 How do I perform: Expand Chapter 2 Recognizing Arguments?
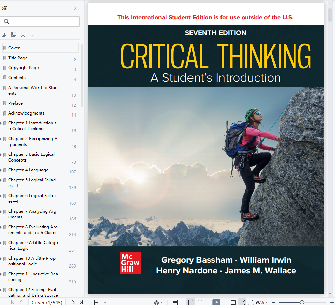[1, 139]
